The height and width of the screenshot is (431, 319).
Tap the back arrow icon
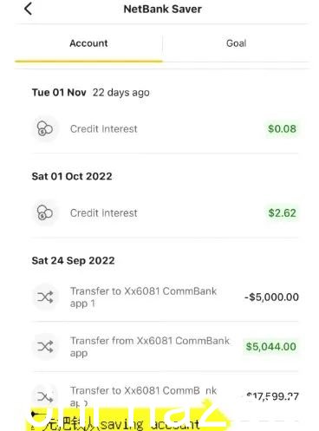28,9
